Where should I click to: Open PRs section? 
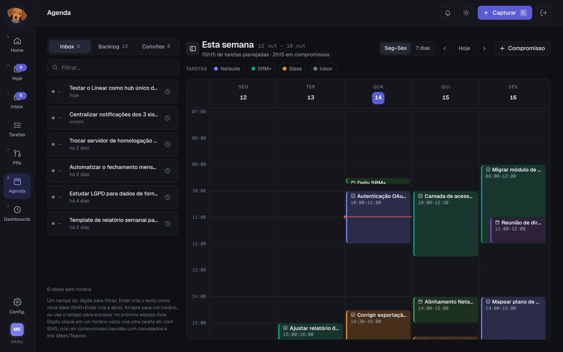coord(17,158)
